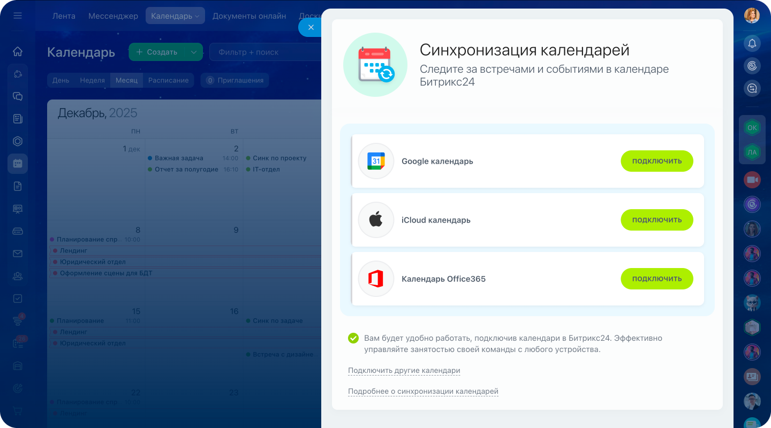The width and height of the screenshot is (771, 428).
Task: Open Подробнее о синхронизации календарей link
Action: click(x=423, y=392)
